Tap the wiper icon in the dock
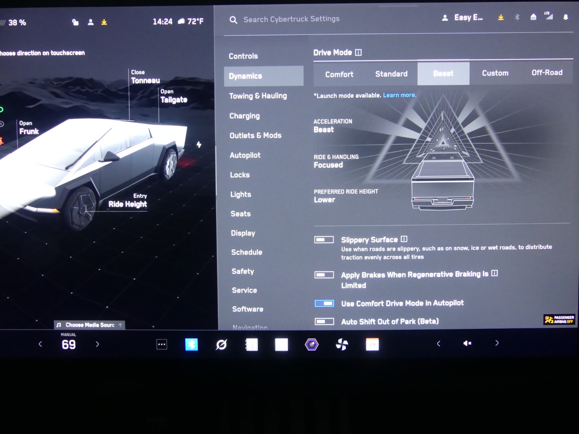This screenshot has height=434, width=579. (x=221, y=344)
